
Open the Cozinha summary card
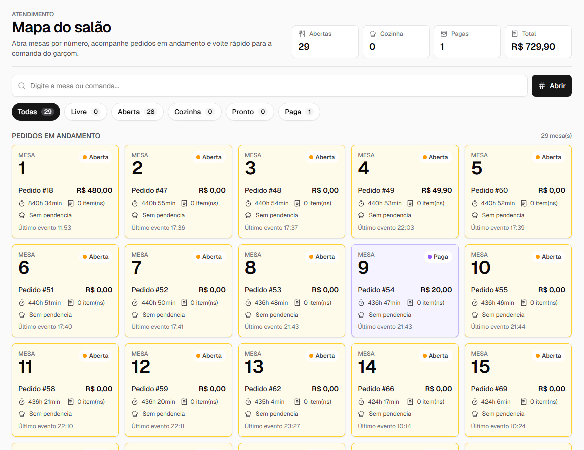point(396,42)
